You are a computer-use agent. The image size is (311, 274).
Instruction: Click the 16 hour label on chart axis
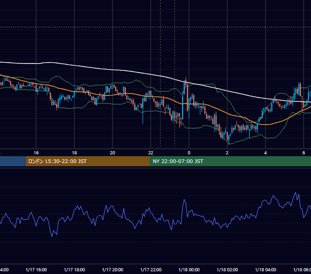point(36,153)
